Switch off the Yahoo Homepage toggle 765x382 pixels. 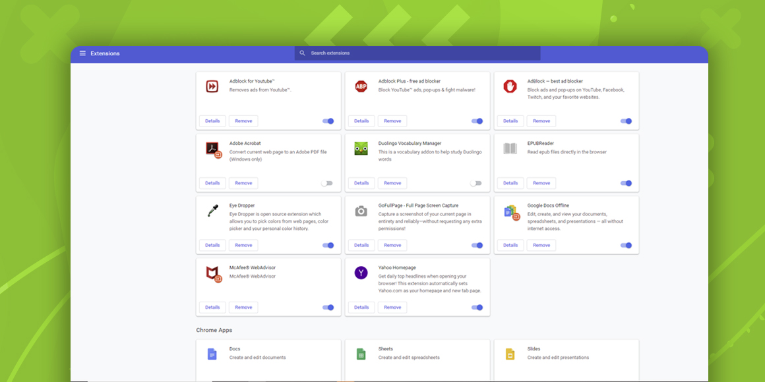[x=477, y=308]
